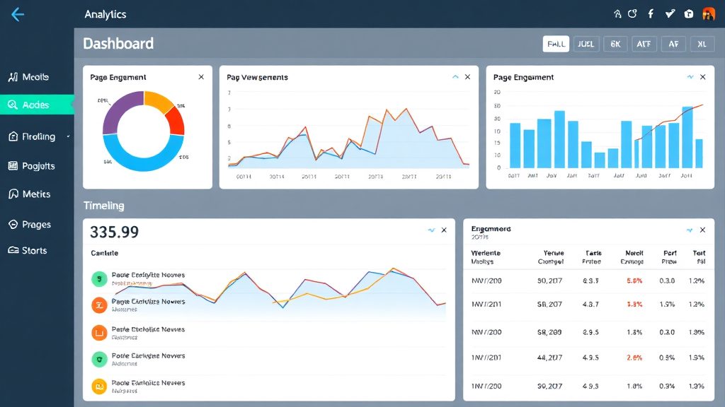Screen dimensions: 725x407
Task: Switch to the XL range filter
Action: (702, 44)
